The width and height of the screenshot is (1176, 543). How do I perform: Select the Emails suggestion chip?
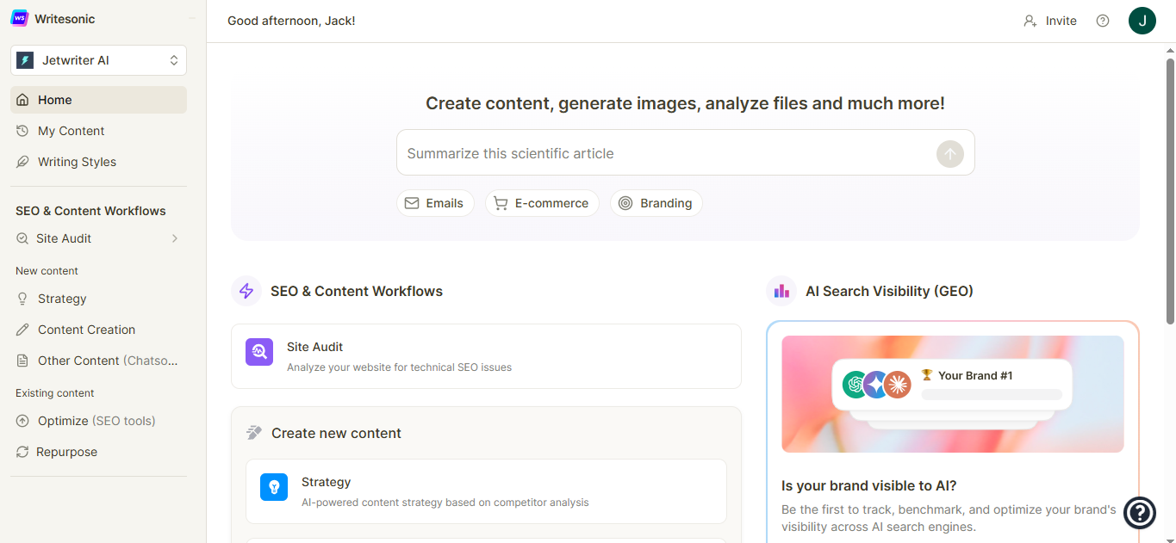tap(435, 203)
